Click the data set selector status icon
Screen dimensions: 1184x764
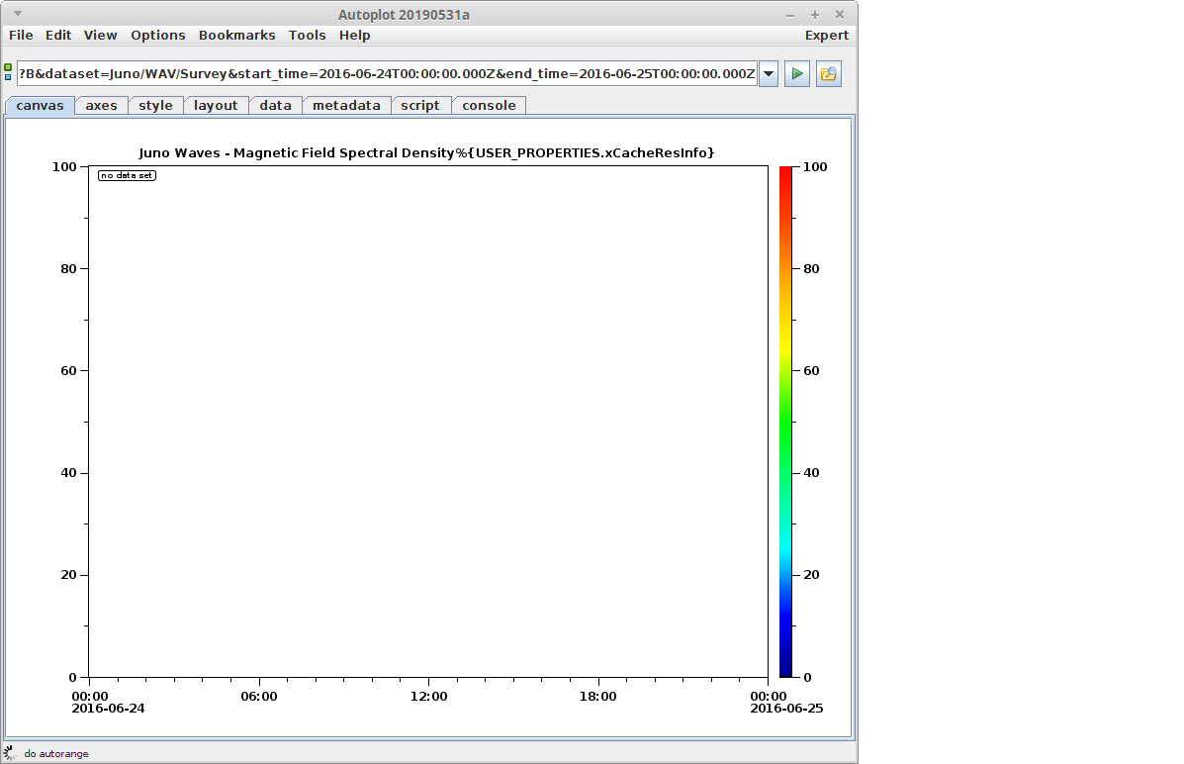(x=8, y=72)
